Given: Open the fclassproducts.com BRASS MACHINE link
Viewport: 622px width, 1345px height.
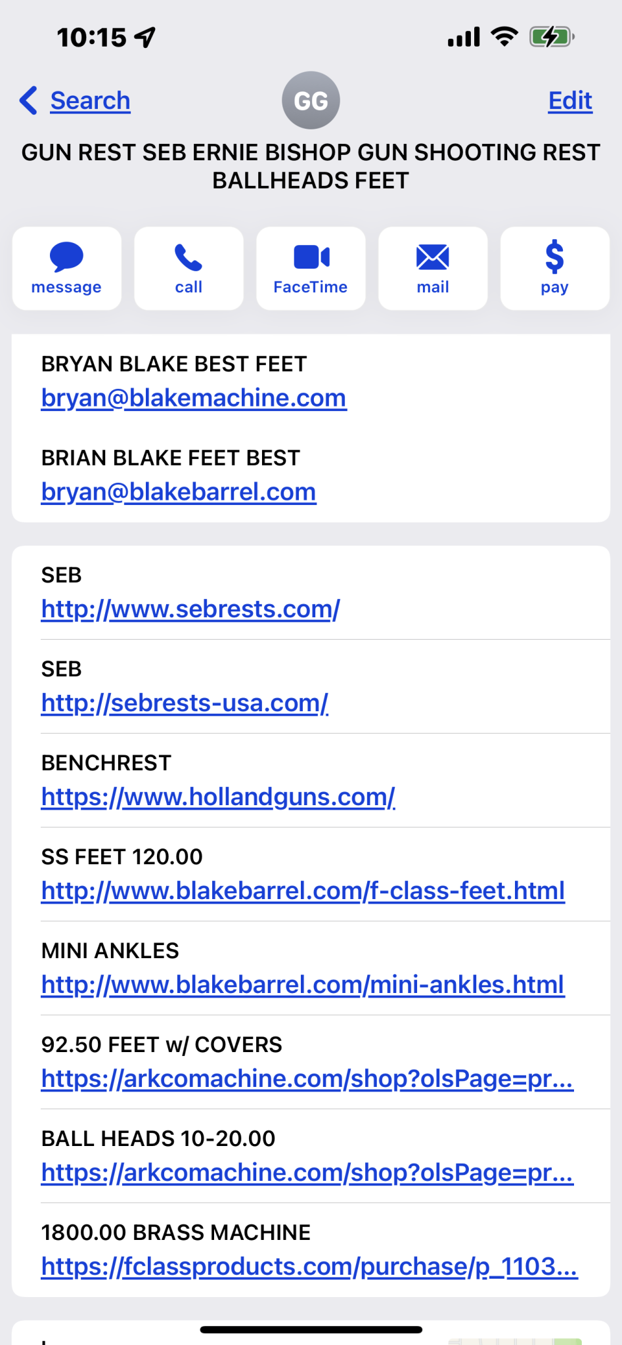Looking at the screenshot, I should pyautogui.click(x=309, y=1266).
